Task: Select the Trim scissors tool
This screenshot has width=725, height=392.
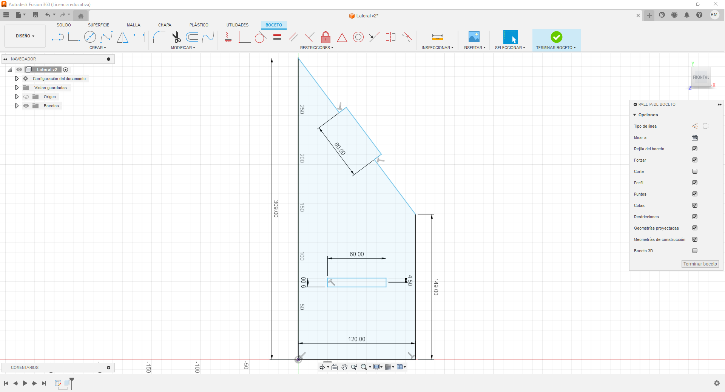Action: [x=176, y=37]
